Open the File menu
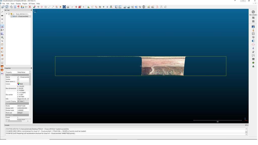 [4, 4]
